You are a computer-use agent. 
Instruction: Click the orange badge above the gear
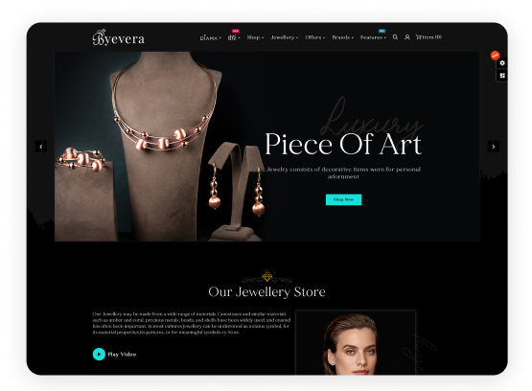pyautogui.click(x=495, y=56)
